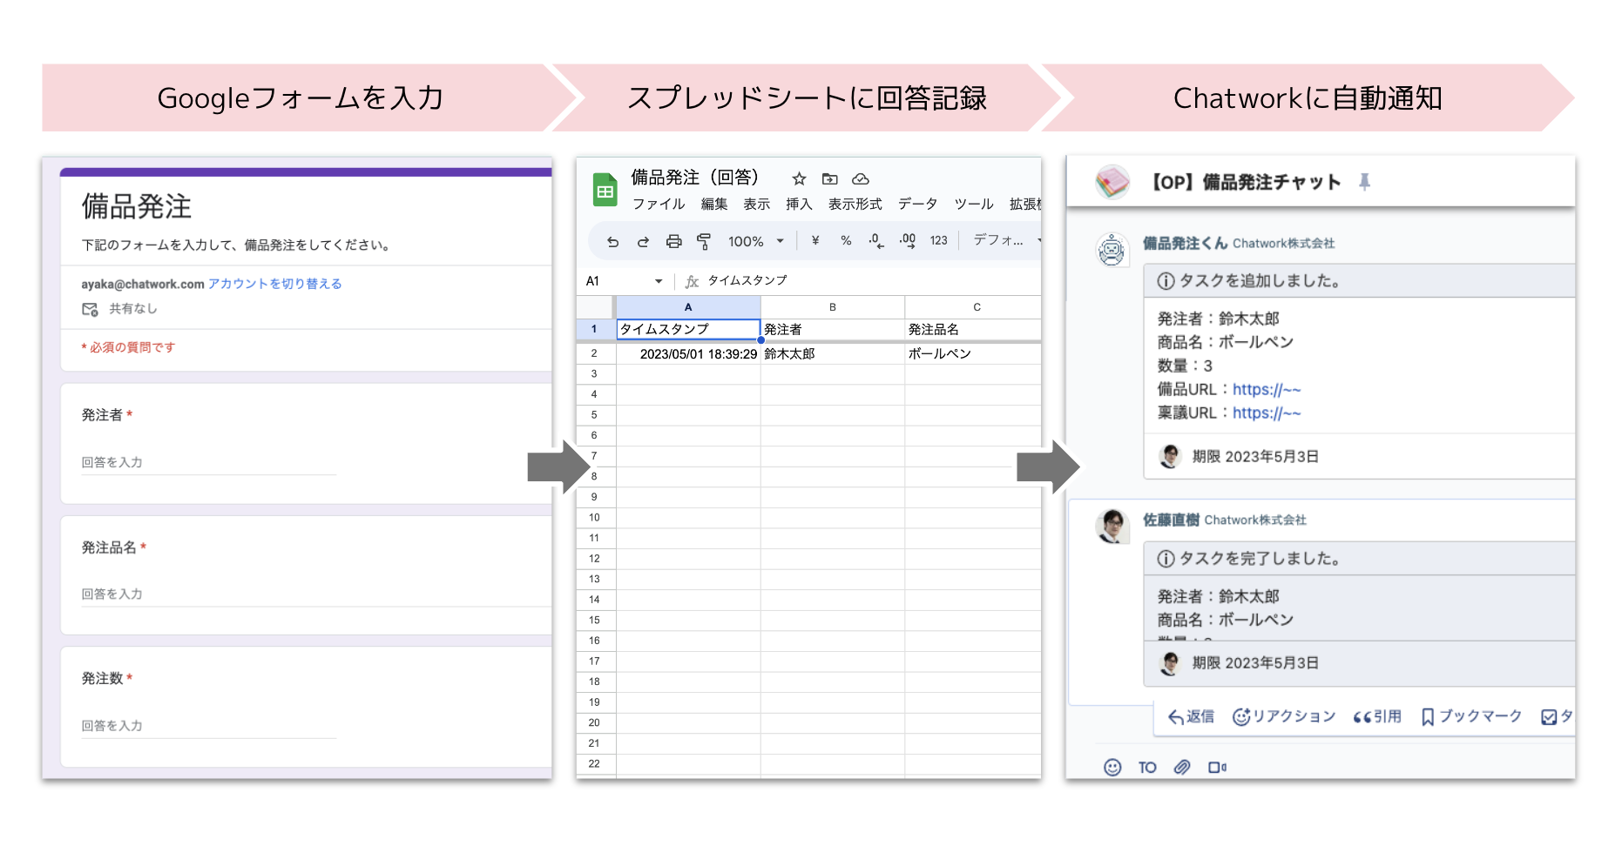1622x846 pixels.
Task: Select column C header
Action: click(x=974, y=307)
